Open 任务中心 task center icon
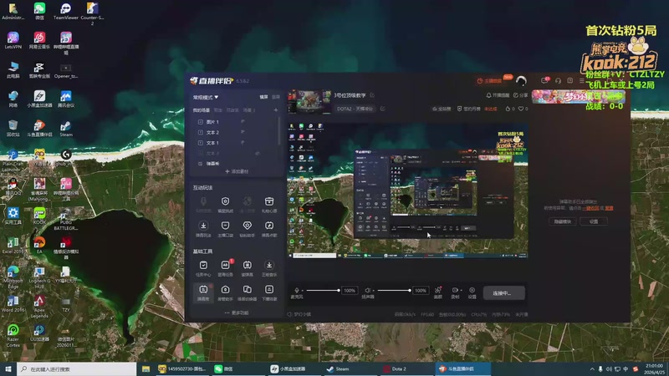669x376 pixels. [x=203, y=268]
